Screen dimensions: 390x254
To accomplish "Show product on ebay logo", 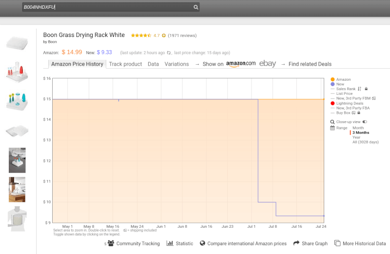I will 268,64.
